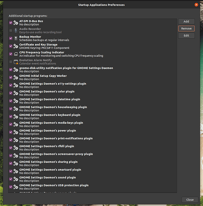Close the Startup Applications Preferences window
The height and width of the screenshot is (206, 203).
click(x=196, y=5)
